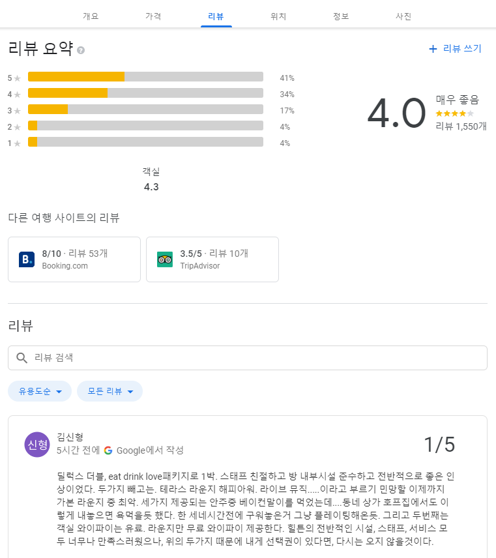The height and width of the screenshot is (558, 496).
Task: Click the Booking.com logo icon
Action: 27,259
